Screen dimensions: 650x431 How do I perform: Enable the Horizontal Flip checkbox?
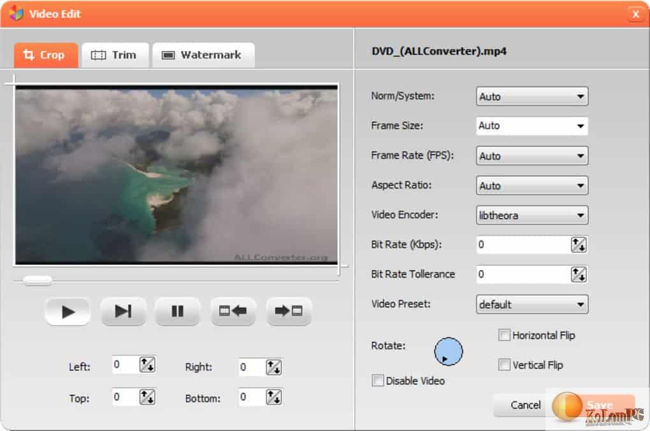tap(504, 335)
